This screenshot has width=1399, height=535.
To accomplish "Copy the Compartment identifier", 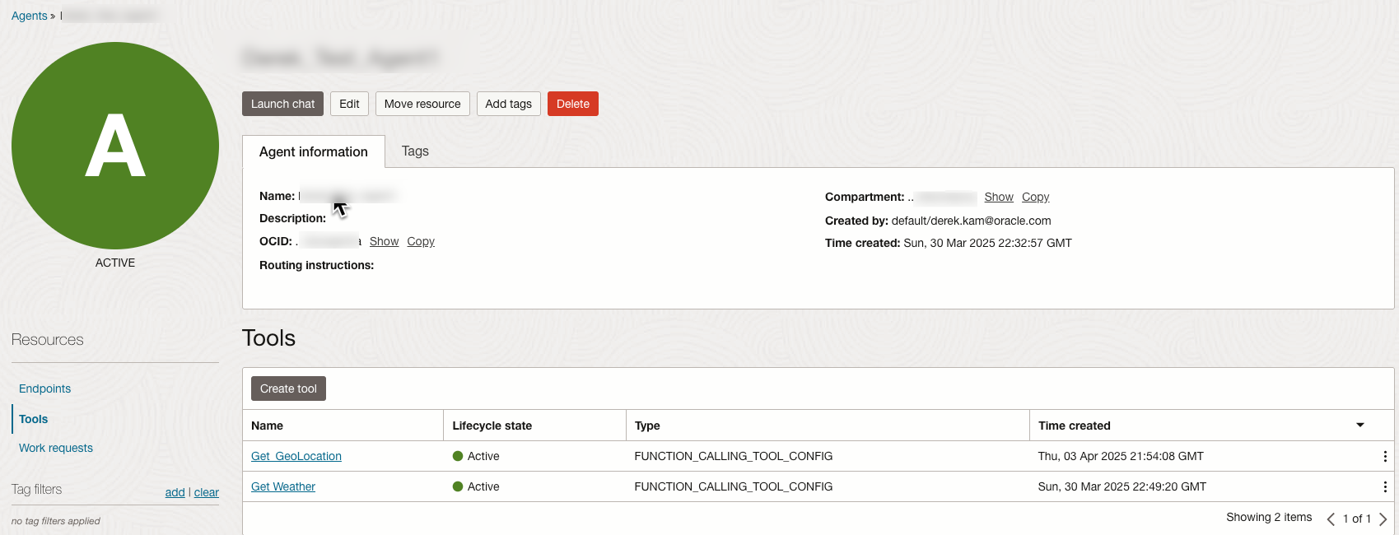I will (x=1035, y=197).
